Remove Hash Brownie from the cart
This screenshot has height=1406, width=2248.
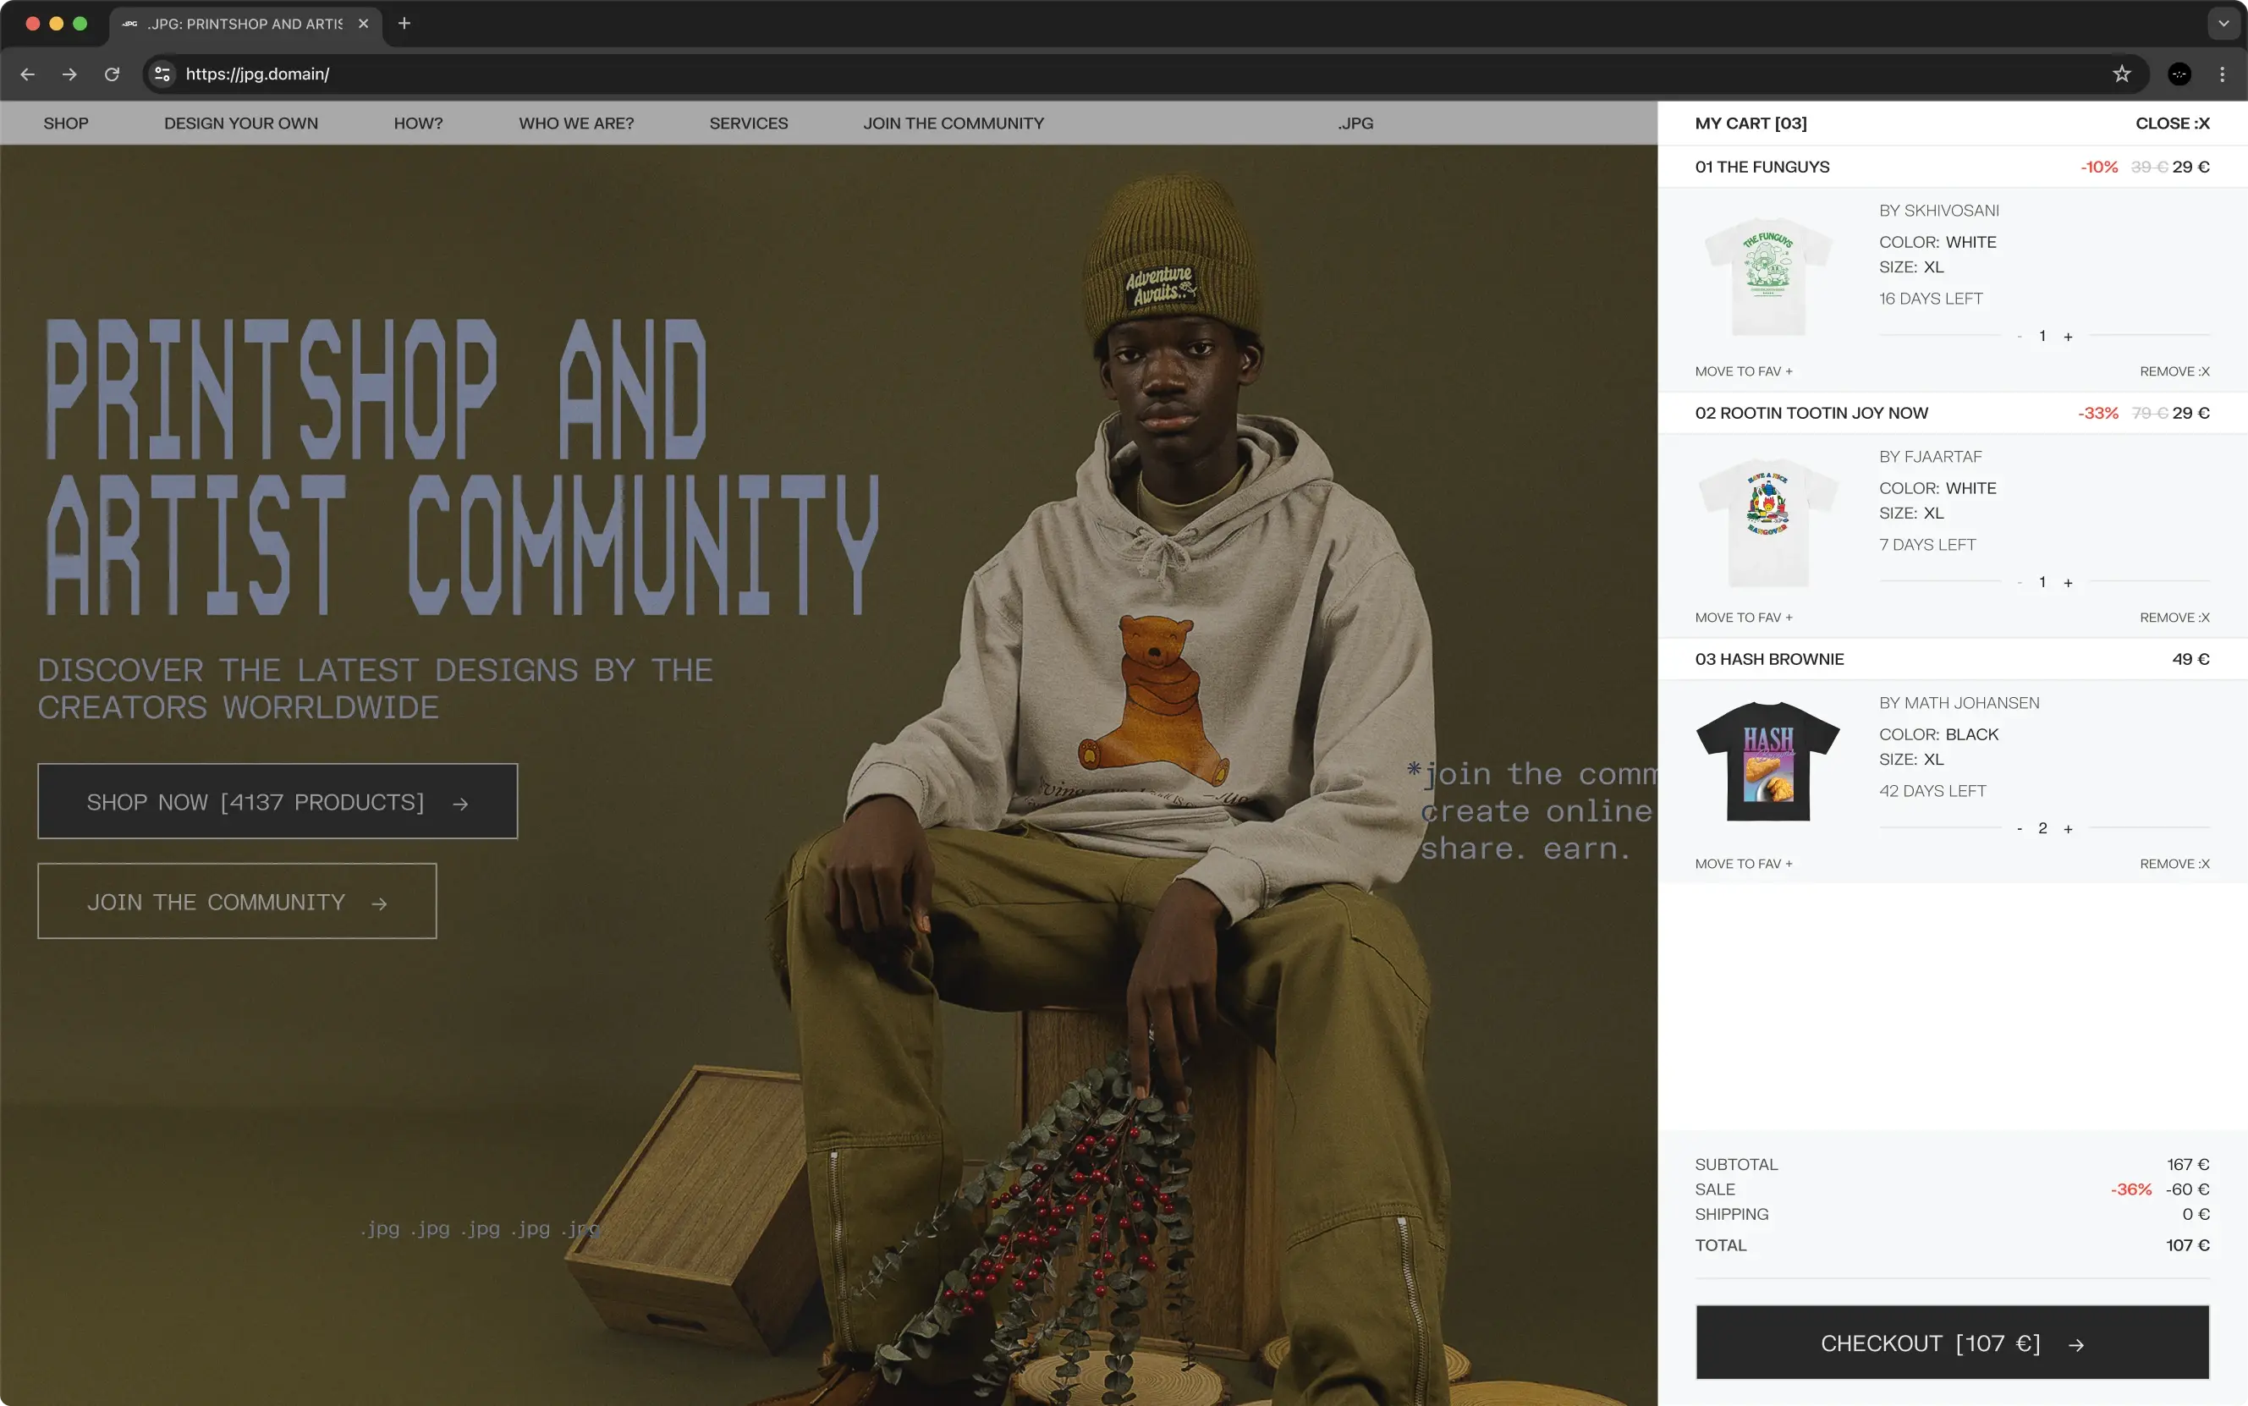(2174, 864)
